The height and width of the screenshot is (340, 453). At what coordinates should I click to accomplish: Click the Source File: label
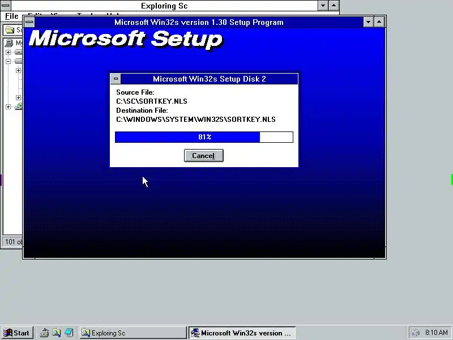(135, 92)
